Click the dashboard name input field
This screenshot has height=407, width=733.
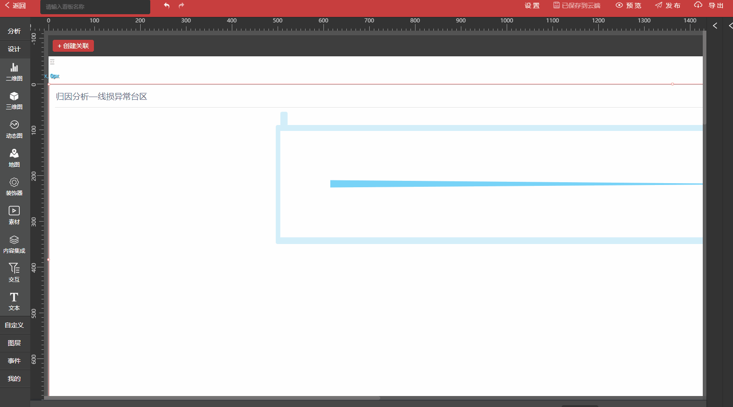click(x=95, y=7)
